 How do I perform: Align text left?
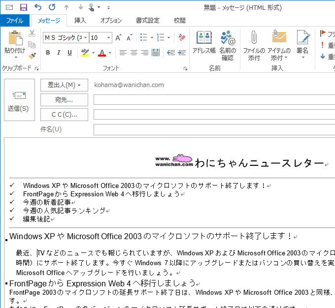point(123,53)
